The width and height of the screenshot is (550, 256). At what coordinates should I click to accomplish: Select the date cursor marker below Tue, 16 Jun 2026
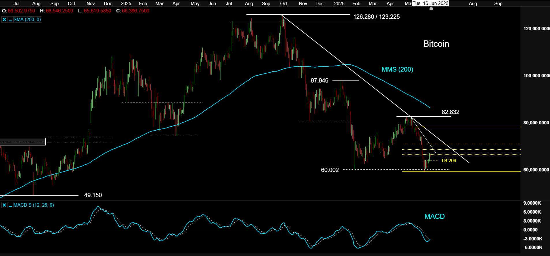[x=431, y=8]
